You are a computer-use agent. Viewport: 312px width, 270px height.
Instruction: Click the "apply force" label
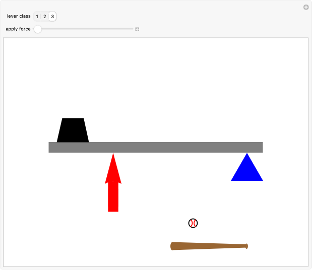18,29
